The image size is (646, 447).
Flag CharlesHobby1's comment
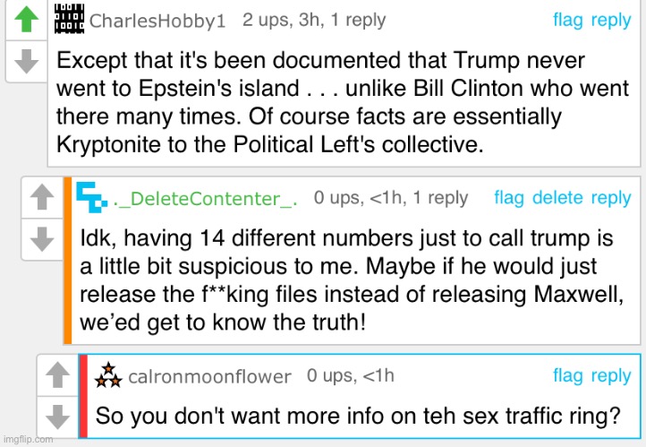[x=568, y=20]
